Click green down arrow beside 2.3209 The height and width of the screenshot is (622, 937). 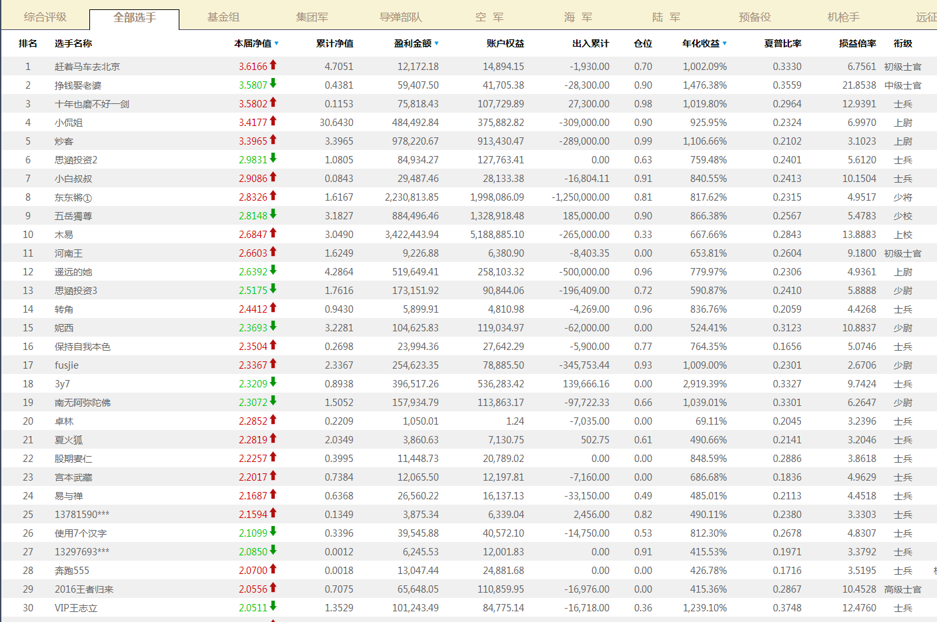[x=273, y=383]
